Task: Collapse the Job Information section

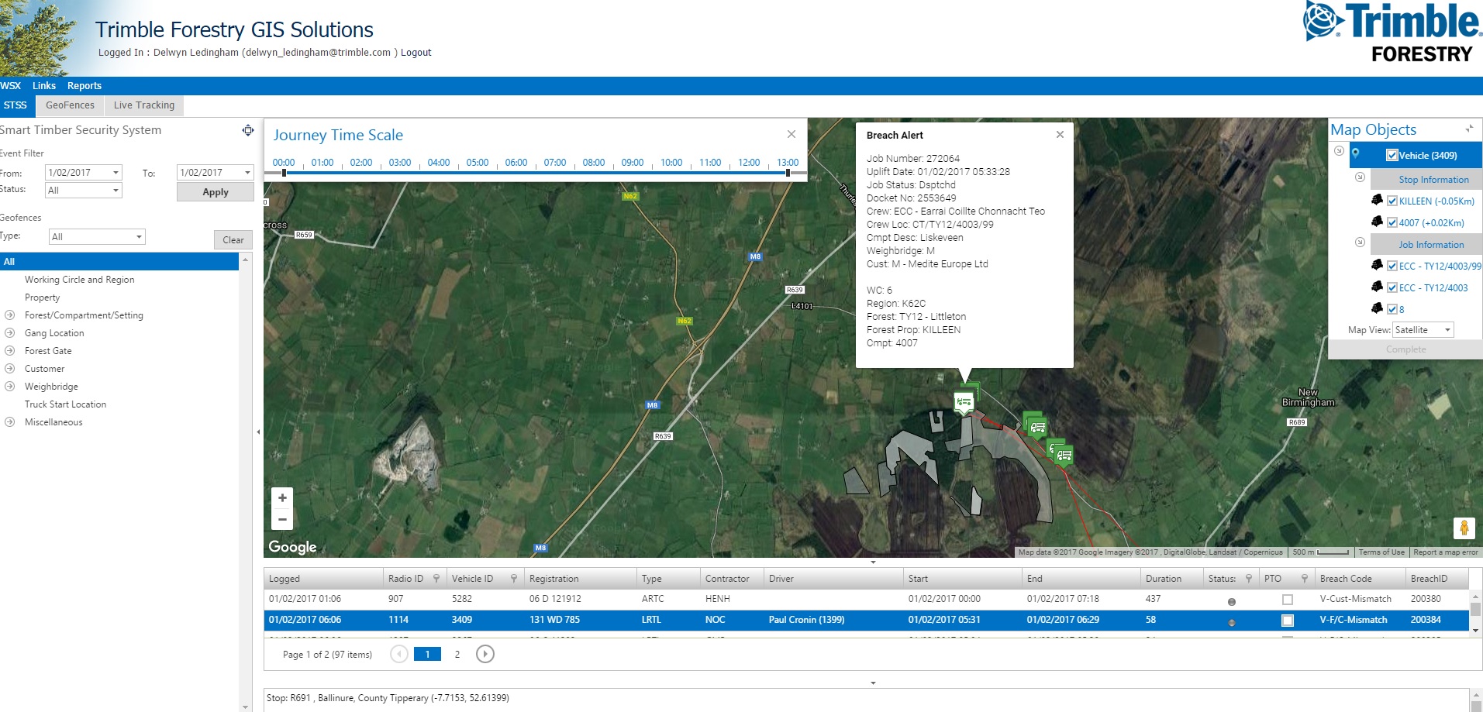Action: click(1360, 242)
